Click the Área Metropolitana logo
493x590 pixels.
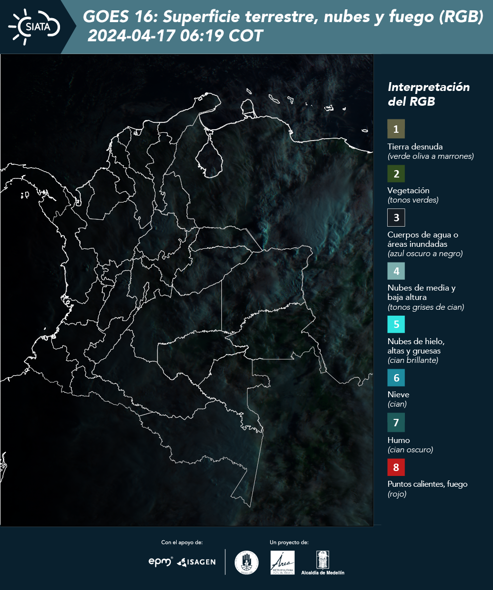click(x=283, y=562)
